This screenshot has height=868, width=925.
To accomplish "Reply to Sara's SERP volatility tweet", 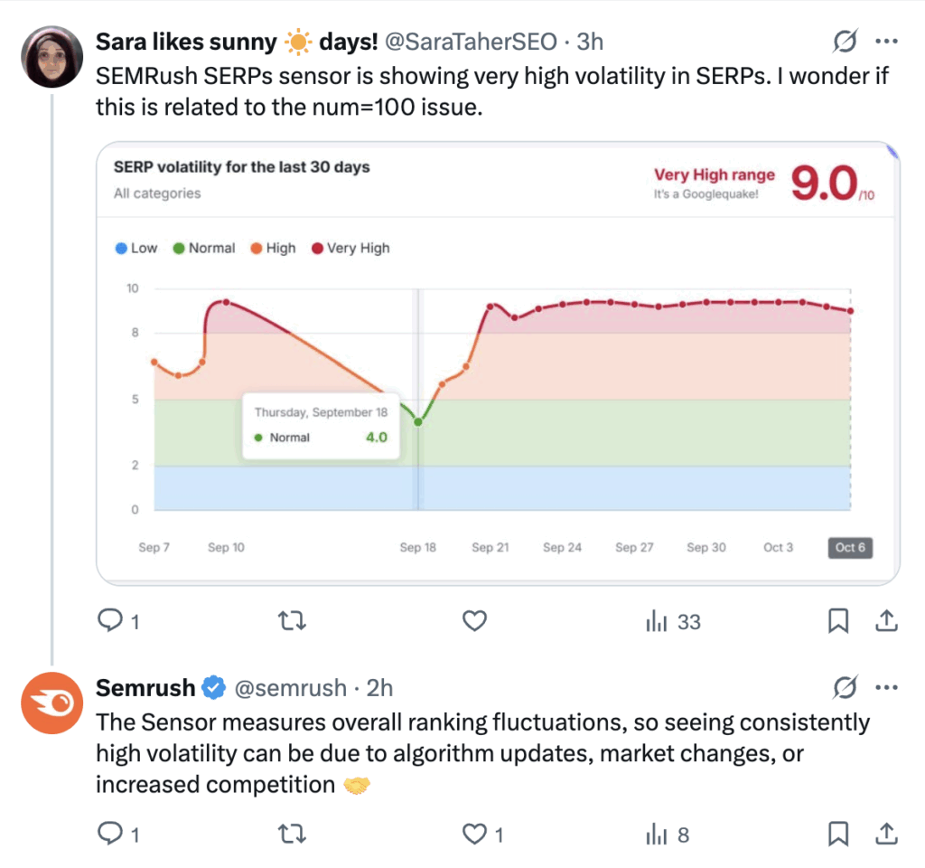I will point(109,621).
